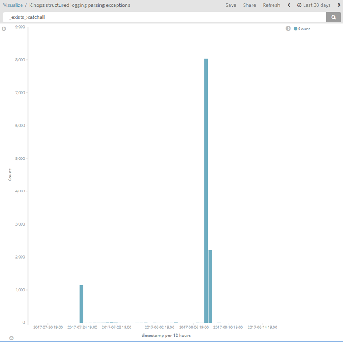Click the bar reaching about 2,200
The height and width of the screenshot is (342, 343).
coord(210,286)
